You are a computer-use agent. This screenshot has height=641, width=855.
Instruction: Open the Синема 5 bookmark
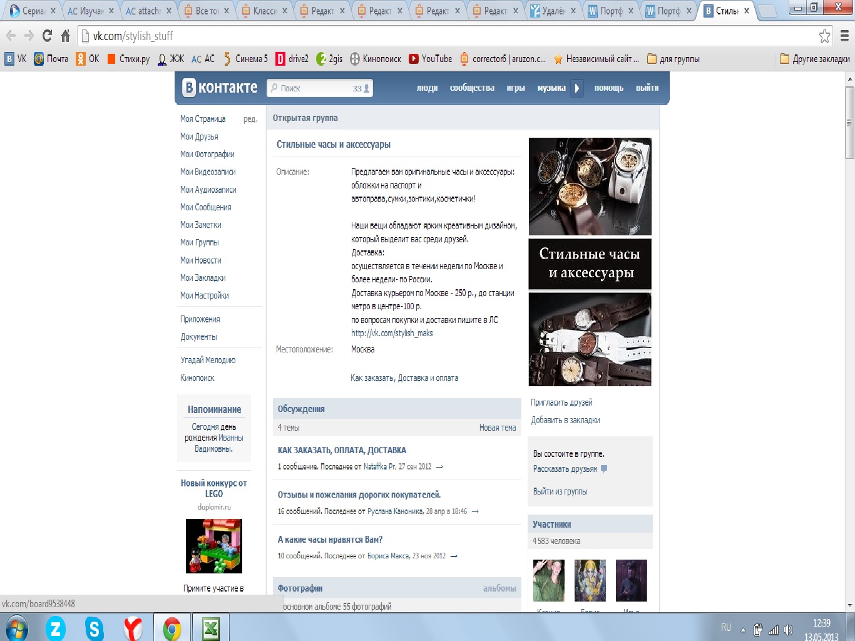click(245, 59)
